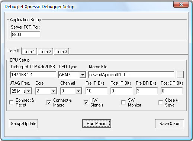The width and height of the screenshot is (193, 141).
Task: Browse for macro file with the ... button
Action: pyautogui.click(x=180, y=75)
